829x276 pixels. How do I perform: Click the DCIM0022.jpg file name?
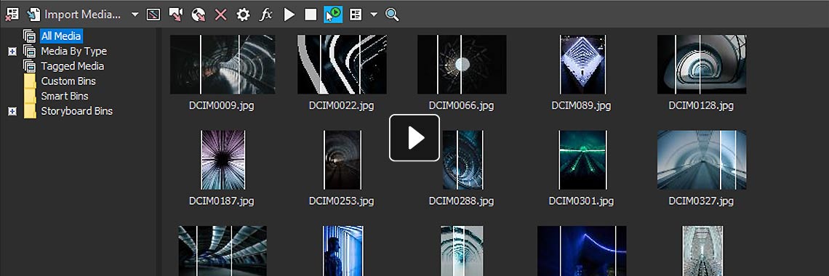coord(341,105)
